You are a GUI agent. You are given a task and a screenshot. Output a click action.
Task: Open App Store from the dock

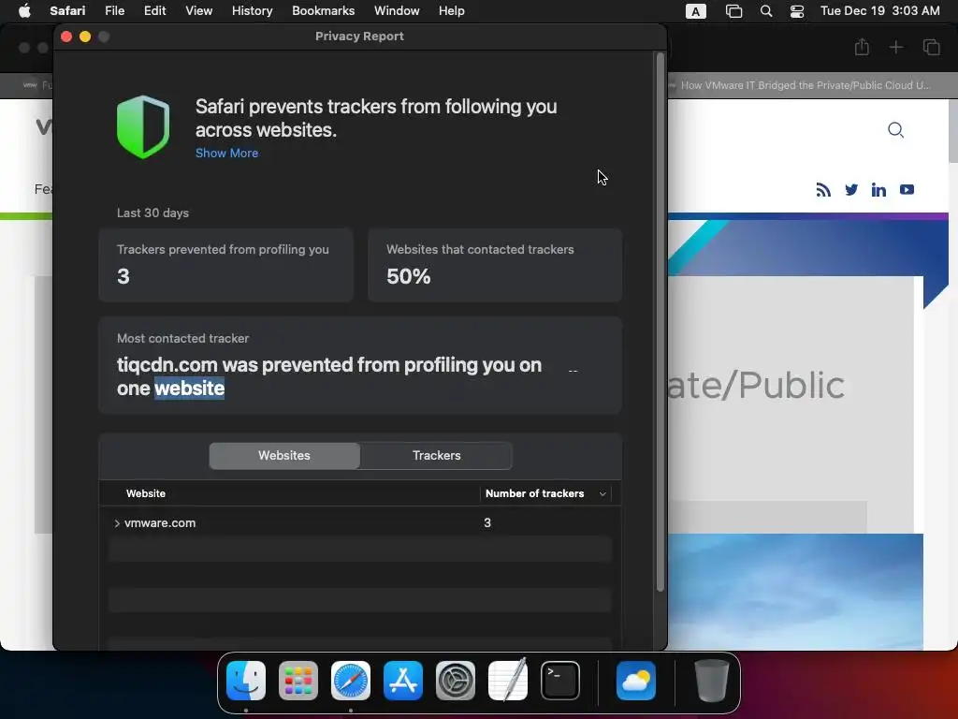click(403, 681)
